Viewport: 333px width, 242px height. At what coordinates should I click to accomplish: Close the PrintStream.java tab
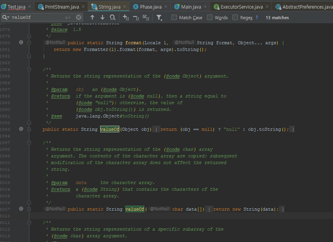tap(83, 7)
